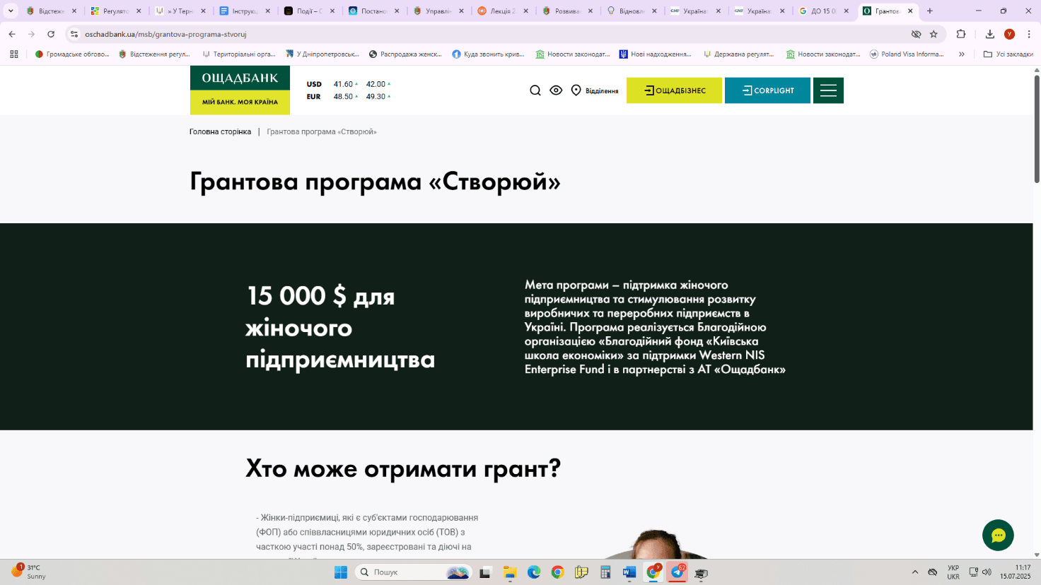Screen dimensions: 1041x585
Task: Open the Територіальні орга... bookmark
Action: (239, 54)
